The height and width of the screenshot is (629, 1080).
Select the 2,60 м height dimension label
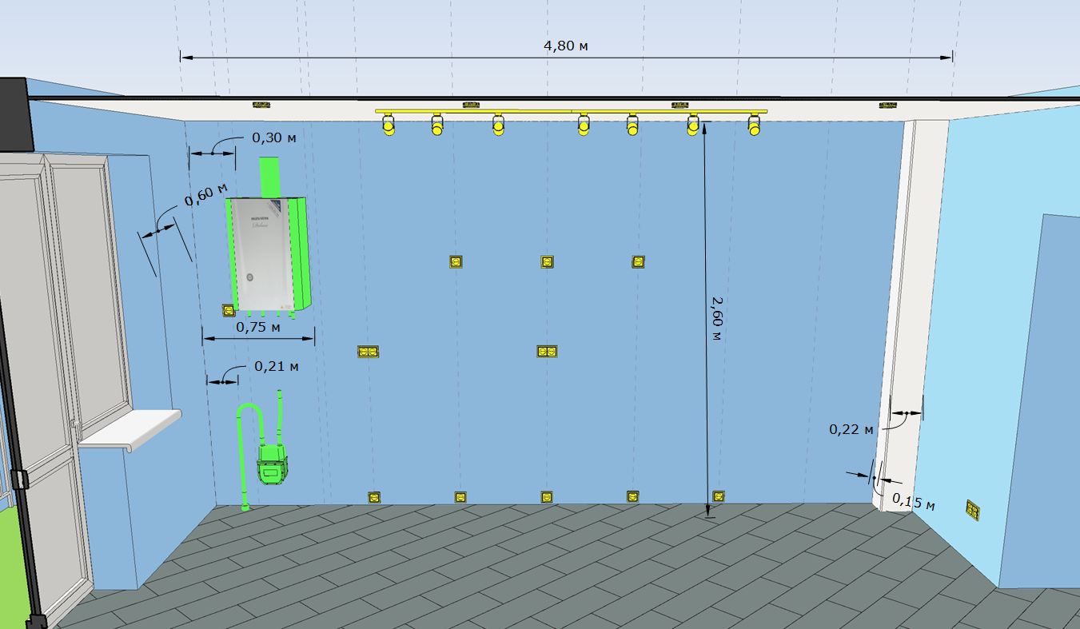(x=715, y=317)
